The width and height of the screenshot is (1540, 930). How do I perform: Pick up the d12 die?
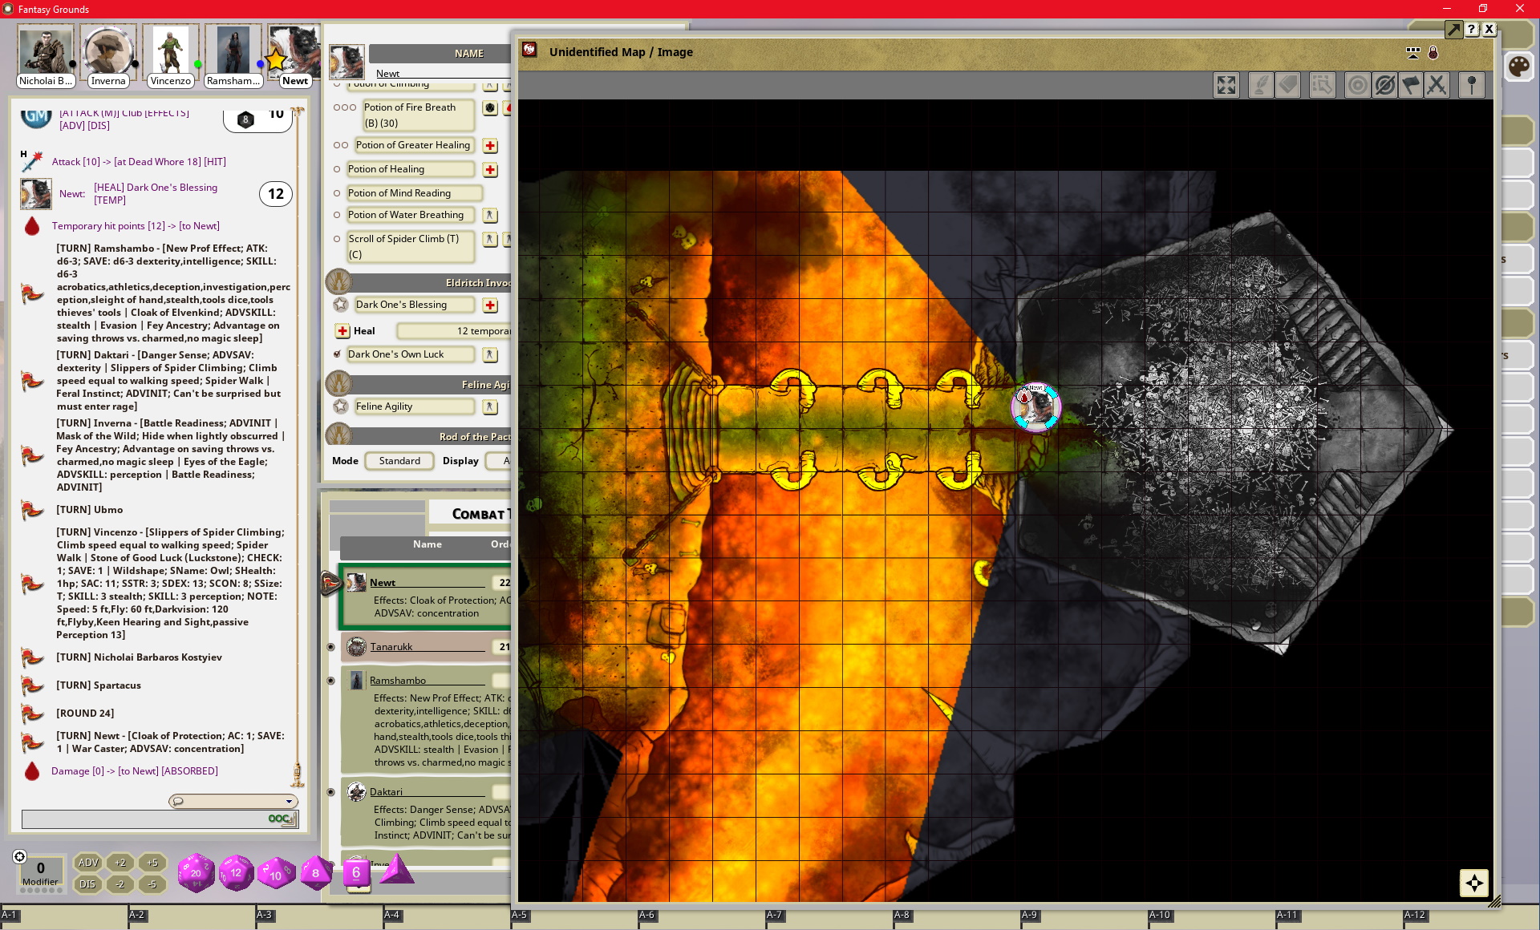[x=236, y=873]
